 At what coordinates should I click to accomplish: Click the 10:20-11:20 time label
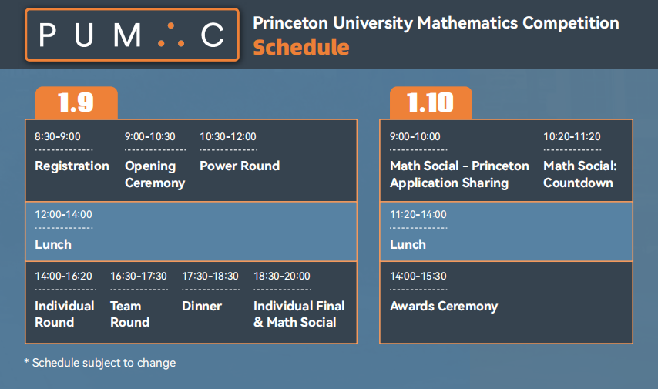tap(572, 136)
